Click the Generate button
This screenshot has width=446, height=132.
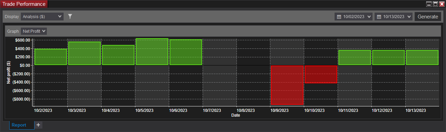coord(428,17)
